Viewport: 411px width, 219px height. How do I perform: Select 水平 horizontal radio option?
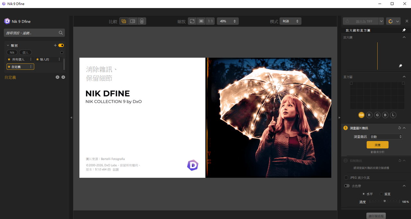(x=363, y=194)
